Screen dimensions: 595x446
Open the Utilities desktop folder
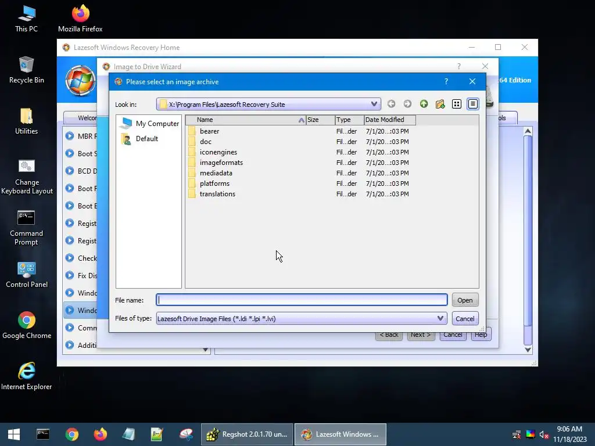[26, 121]
